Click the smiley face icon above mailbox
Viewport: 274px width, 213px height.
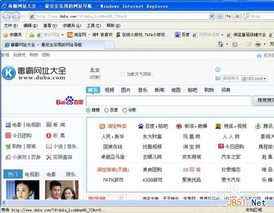[x=218, y=69]
